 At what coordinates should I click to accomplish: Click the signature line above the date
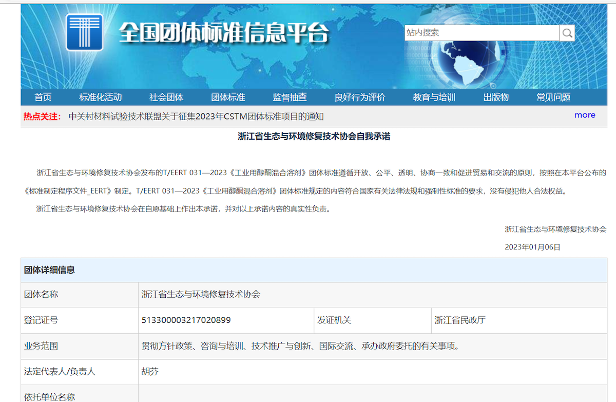point(555,229)
